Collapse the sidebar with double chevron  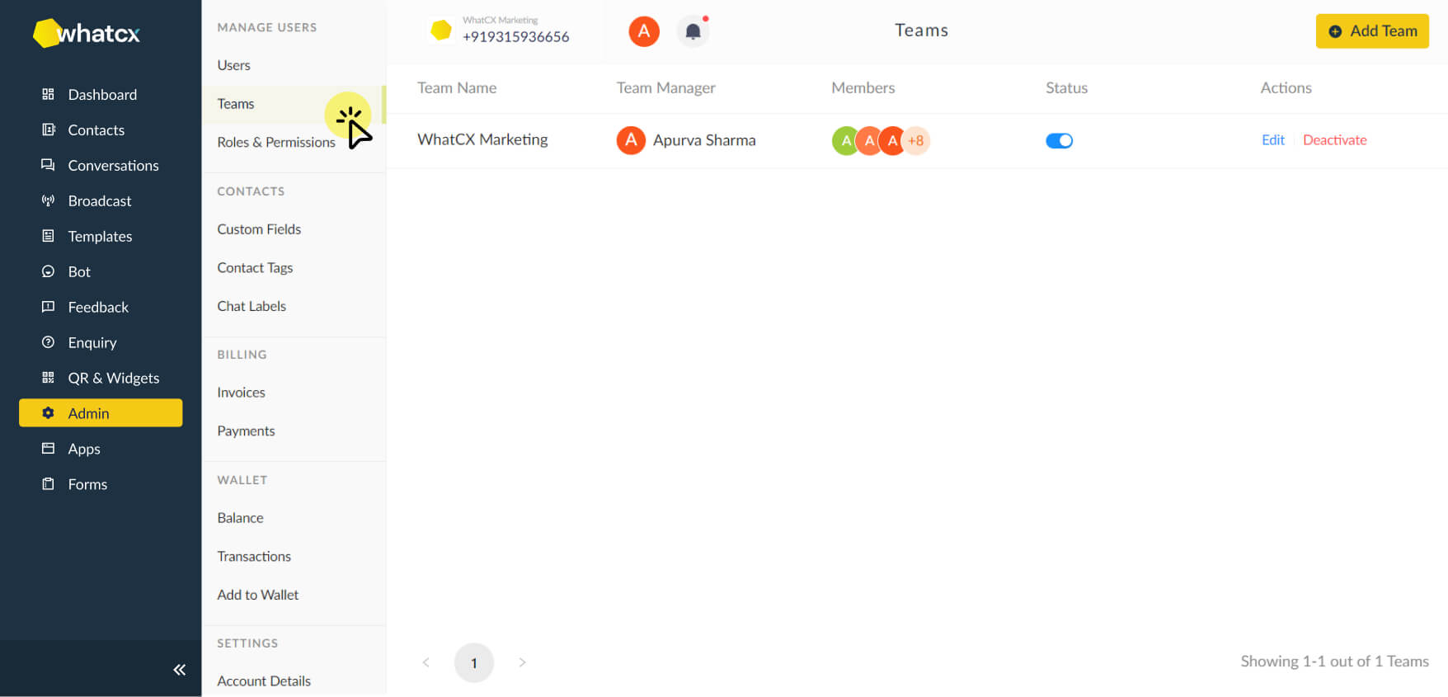(x=179, y=670)
